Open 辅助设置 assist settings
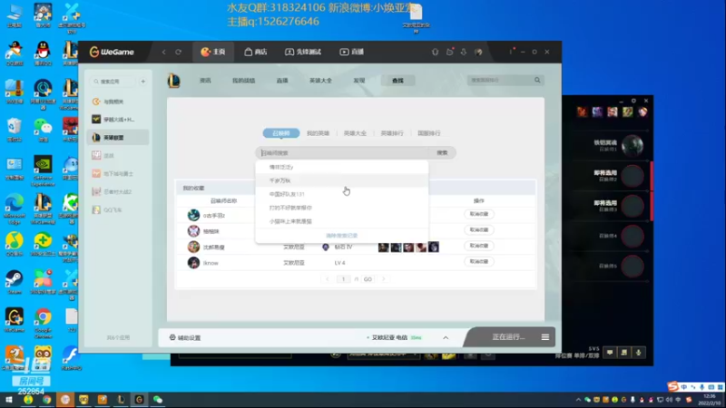Image resolution: width=726 pixels, height=408 pixels. click(x=185, y=337)
